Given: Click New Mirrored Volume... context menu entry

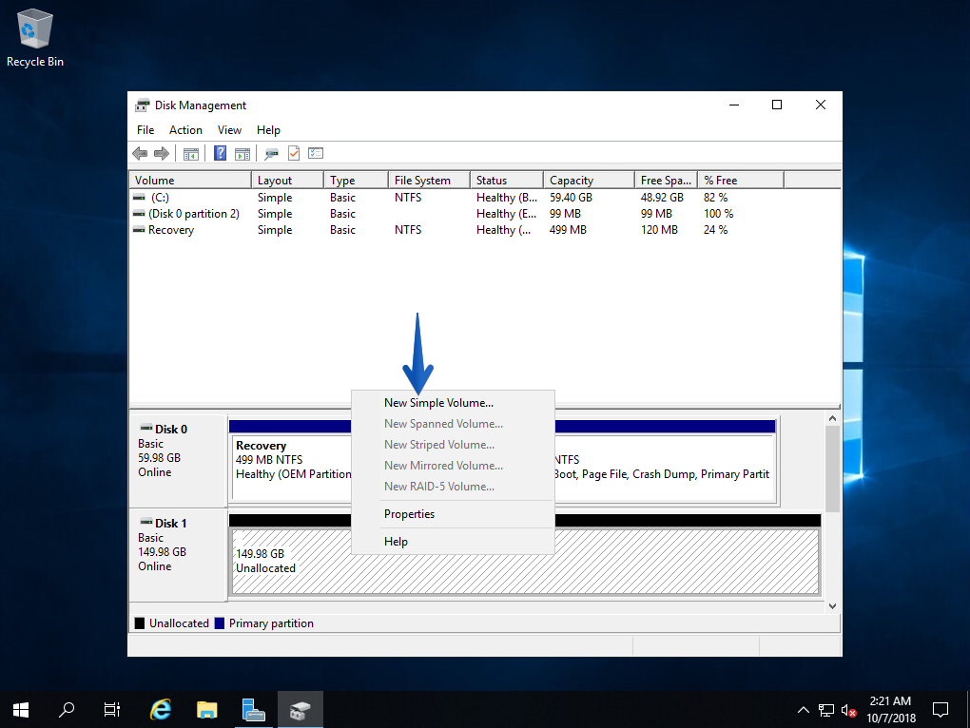Looking at the screenshot, I should [453, 466].
